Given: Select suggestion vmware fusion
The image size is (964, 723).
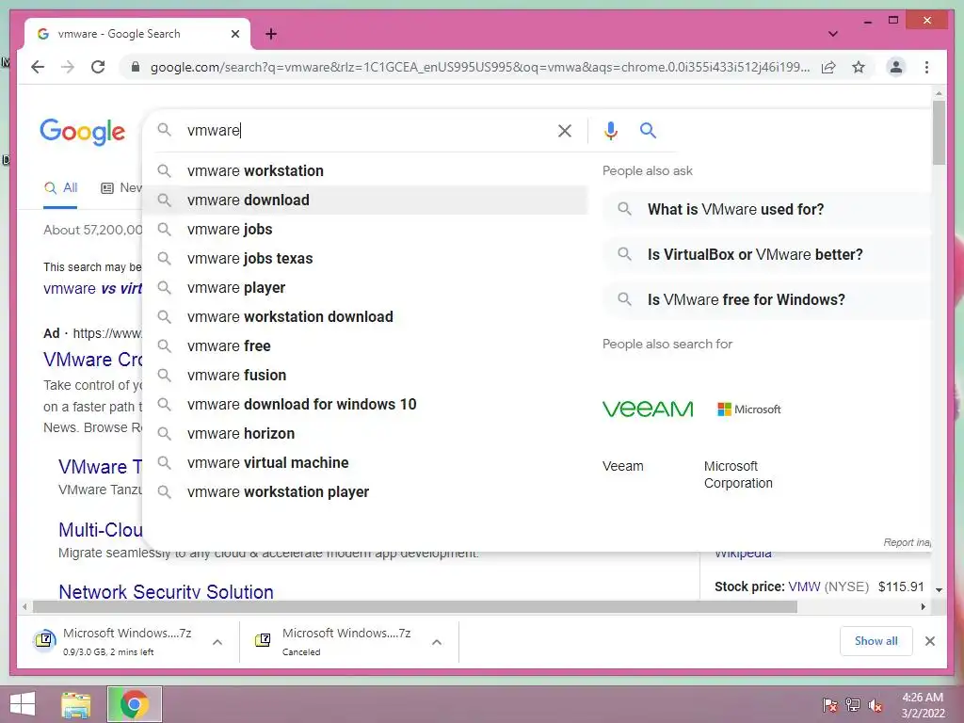Looking at the screenshot, I should (365, 375).
